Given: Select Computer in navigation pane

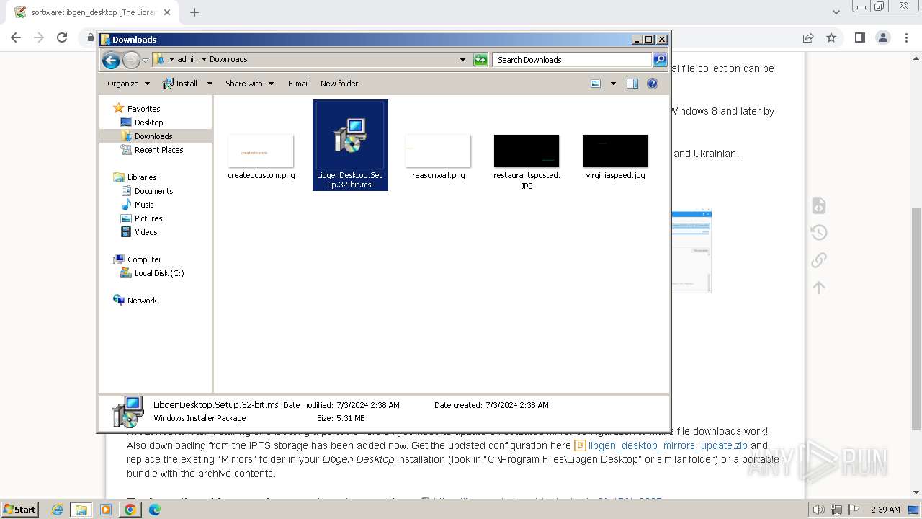Looking at the screenshot, I should point(144,259).
